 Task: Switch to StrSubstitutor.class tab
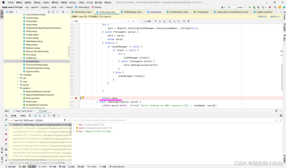pyautogui.click(x=179, y=12)
